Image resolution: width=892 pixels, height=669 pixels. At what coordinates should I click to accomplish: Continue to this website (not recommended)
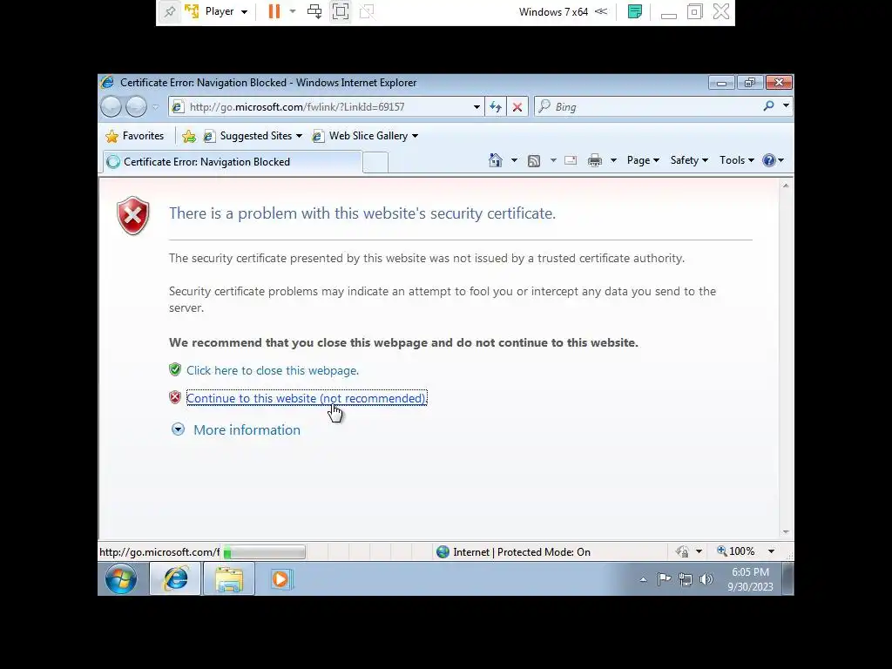306,398
